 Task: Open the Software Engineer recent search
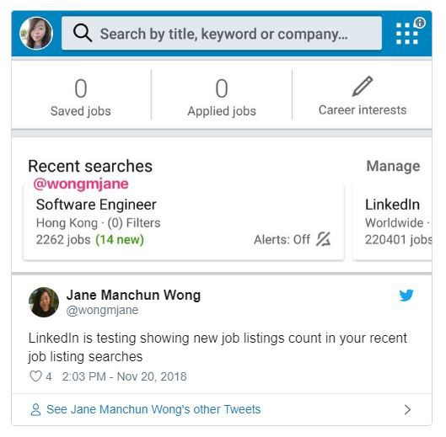point(184,222)
